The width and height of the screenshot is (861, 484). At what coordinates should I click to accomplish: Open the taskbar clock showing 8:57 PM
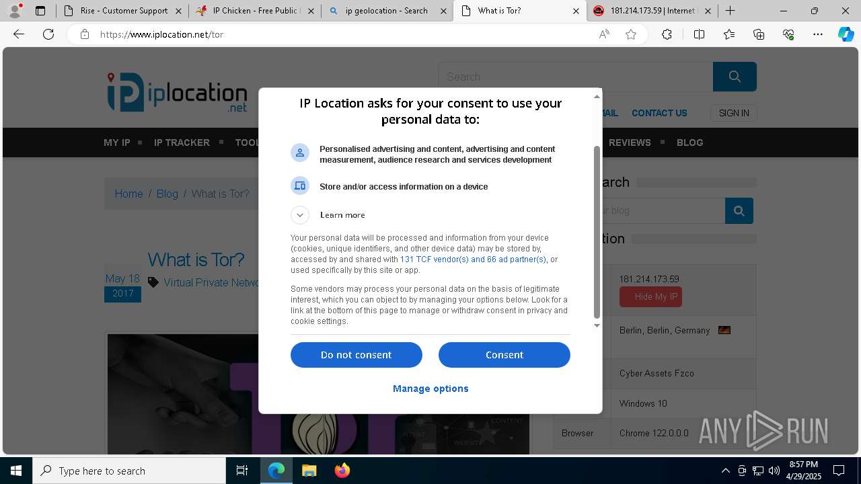tap(804, 471)
